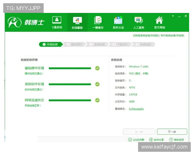Click the QQ交流群 icon

pyautogui.click(x=130, y=140)
